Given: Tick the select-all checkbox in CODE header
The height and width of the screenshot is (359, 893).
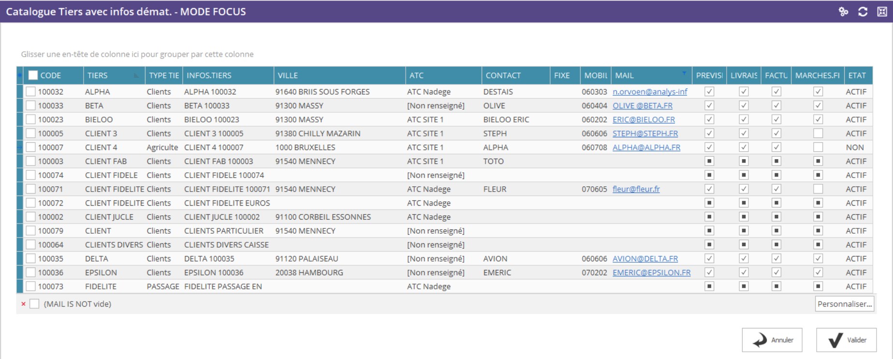Looking at the screenshot, I should coord(33,75).
